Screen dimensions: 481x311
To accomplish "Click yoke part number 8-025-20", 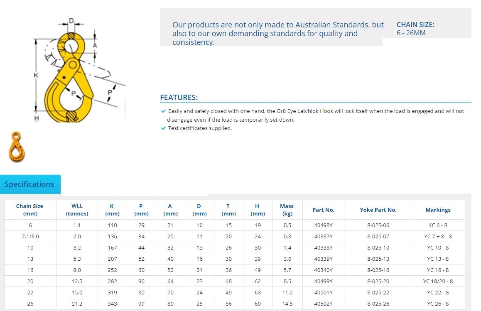I will tap(378, 281).
